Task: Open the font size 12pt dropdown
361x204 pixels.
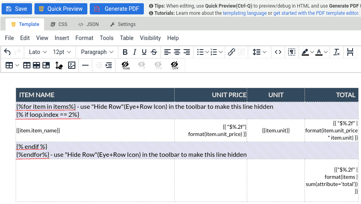Action: (x=62, y=52)
